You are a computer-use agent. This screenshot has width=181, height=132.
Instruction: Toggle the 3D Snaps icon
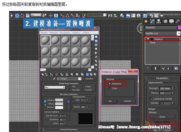pos(62,15)
